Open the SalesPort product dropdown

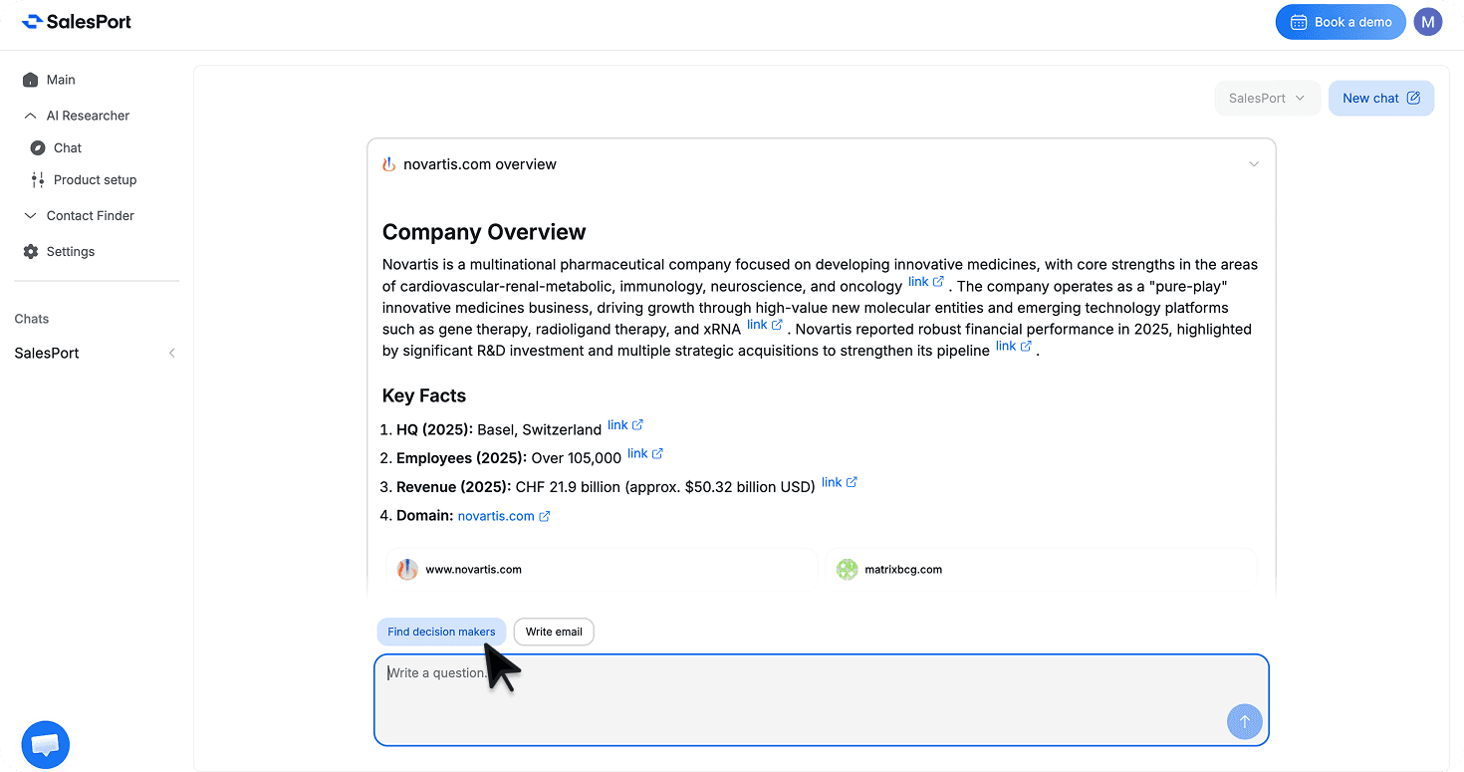1267,98
